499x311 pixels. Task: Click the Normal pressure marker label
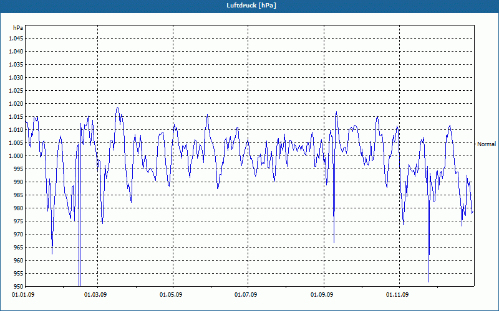point(487,144)
